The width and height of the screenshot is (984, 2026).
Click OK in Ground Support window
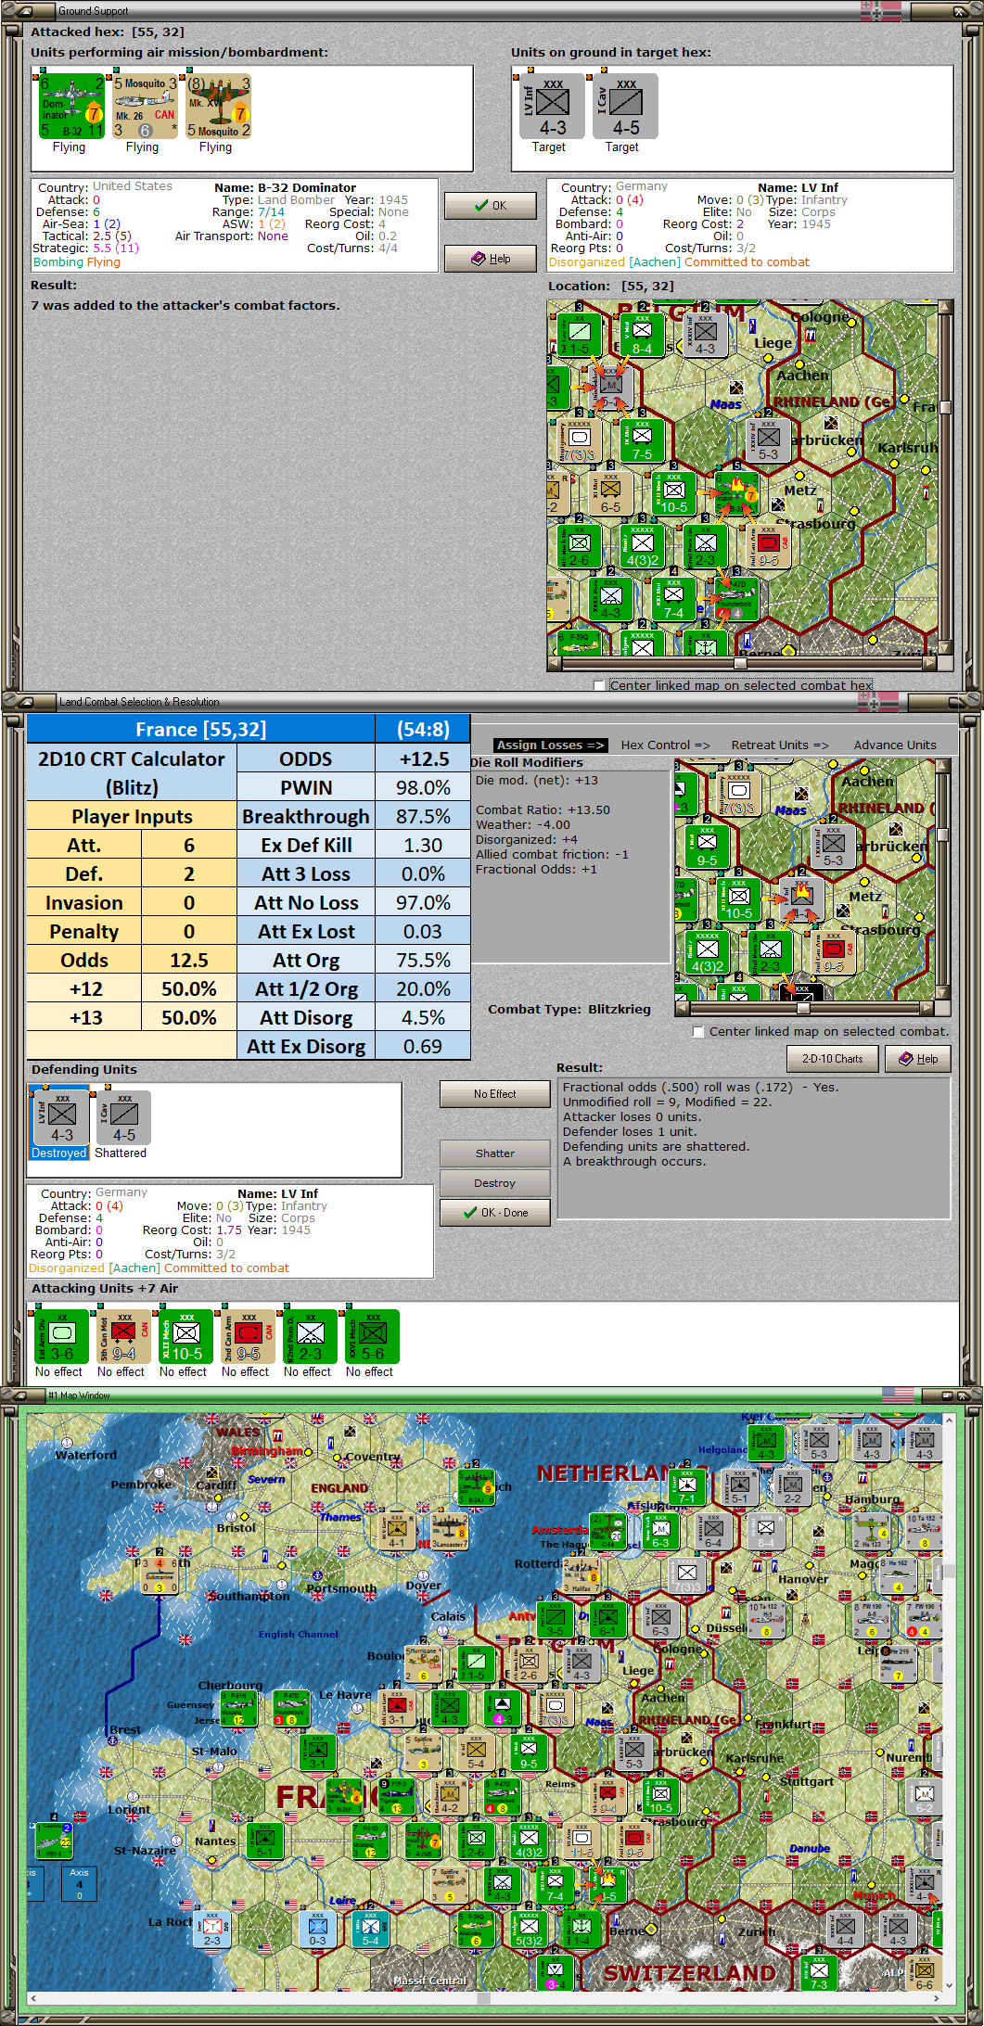[x=490, y=206]
